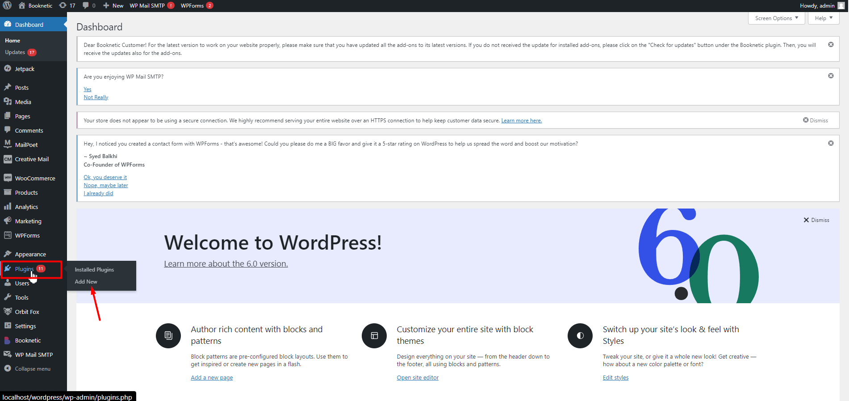
Task: Click I already did link
Action: [98, 193]
